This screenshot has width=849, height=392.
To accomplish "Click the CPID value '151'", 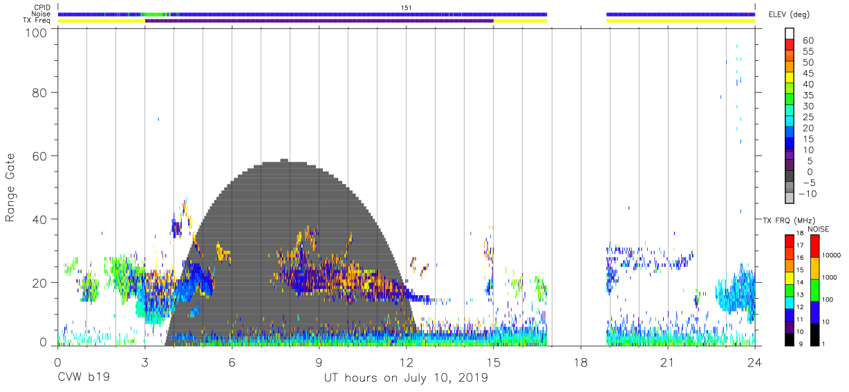I will tap(407, 8).
